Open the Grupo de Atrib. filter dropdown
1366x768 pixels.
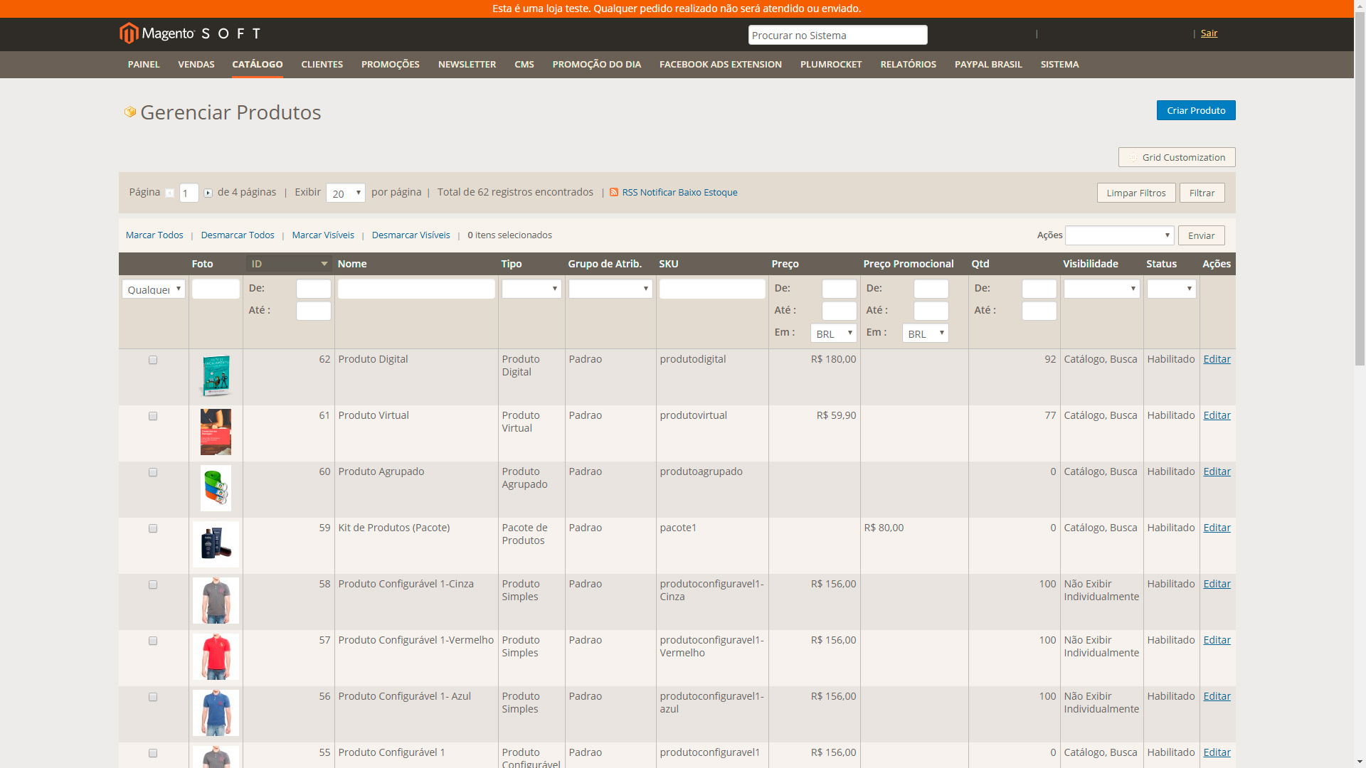(610, 289)
